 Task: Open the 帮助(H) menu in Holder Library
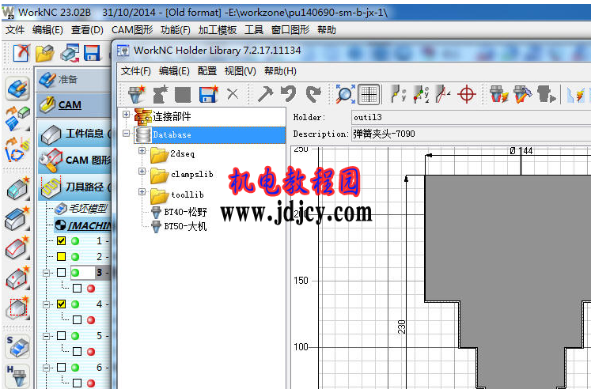tap(280, 71)
